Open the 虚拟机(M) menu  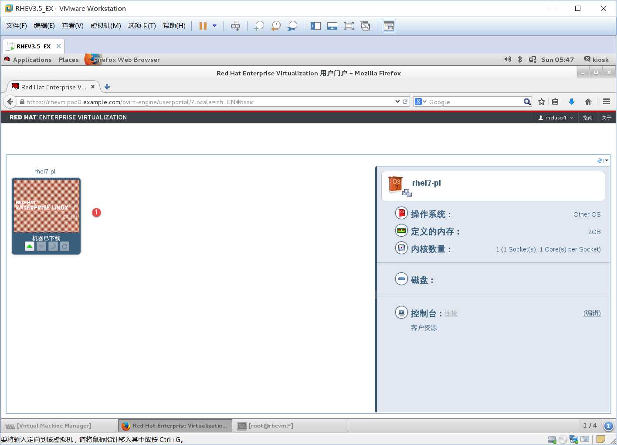[106, 26]
